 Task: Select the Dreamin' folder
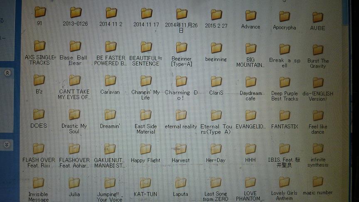[x=110, y=115]
